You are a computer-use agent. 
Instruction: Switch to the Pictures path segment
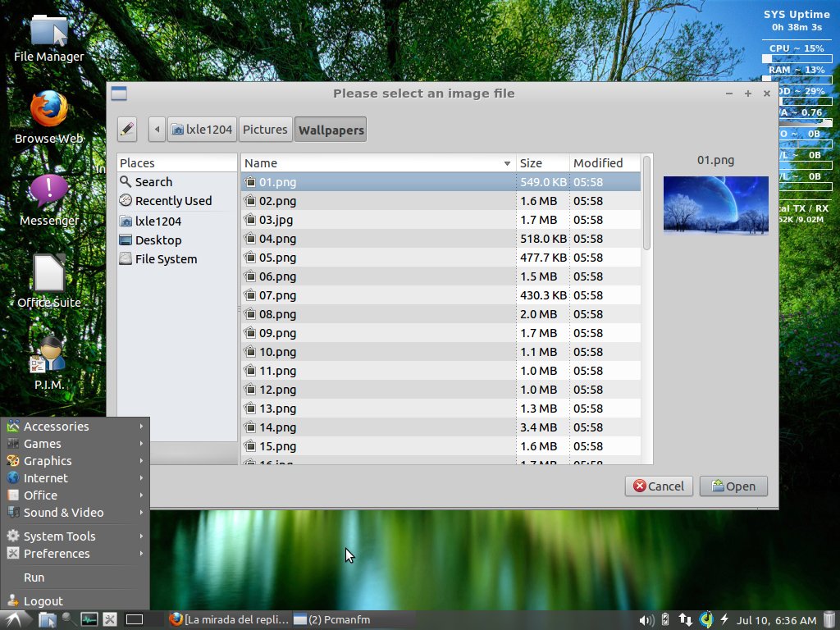[x=265, y=129]
